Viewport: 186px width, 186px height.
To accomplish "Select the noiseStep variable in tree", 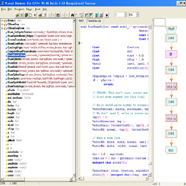I will 13,156.
